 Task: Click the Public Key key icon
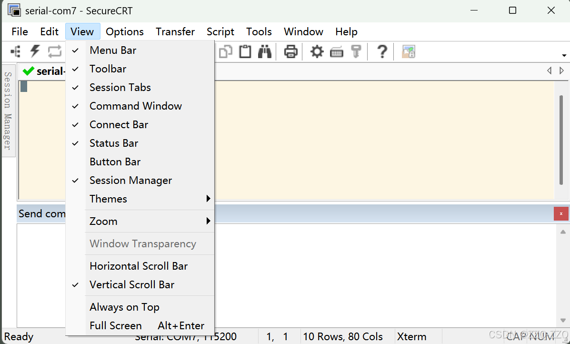pos(356,51)
